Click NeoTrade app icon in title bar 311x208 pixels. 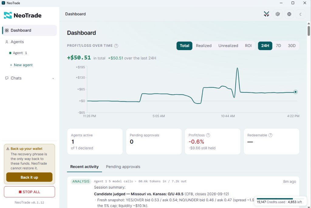[x=3, y=3]
